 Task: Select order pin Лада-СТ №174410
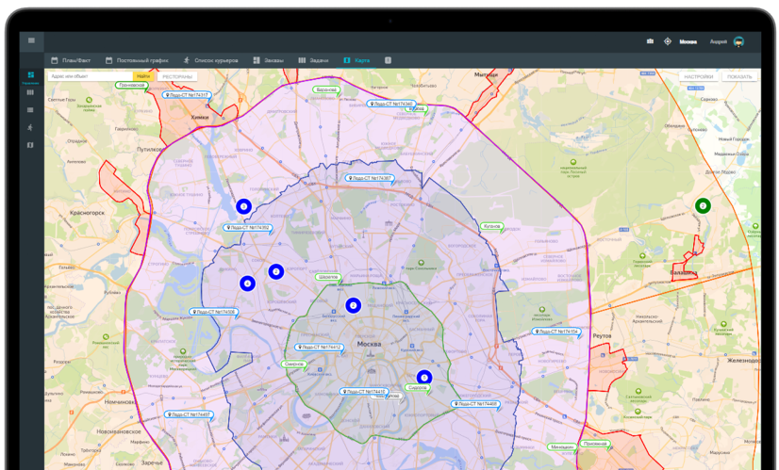click(364, 392)
